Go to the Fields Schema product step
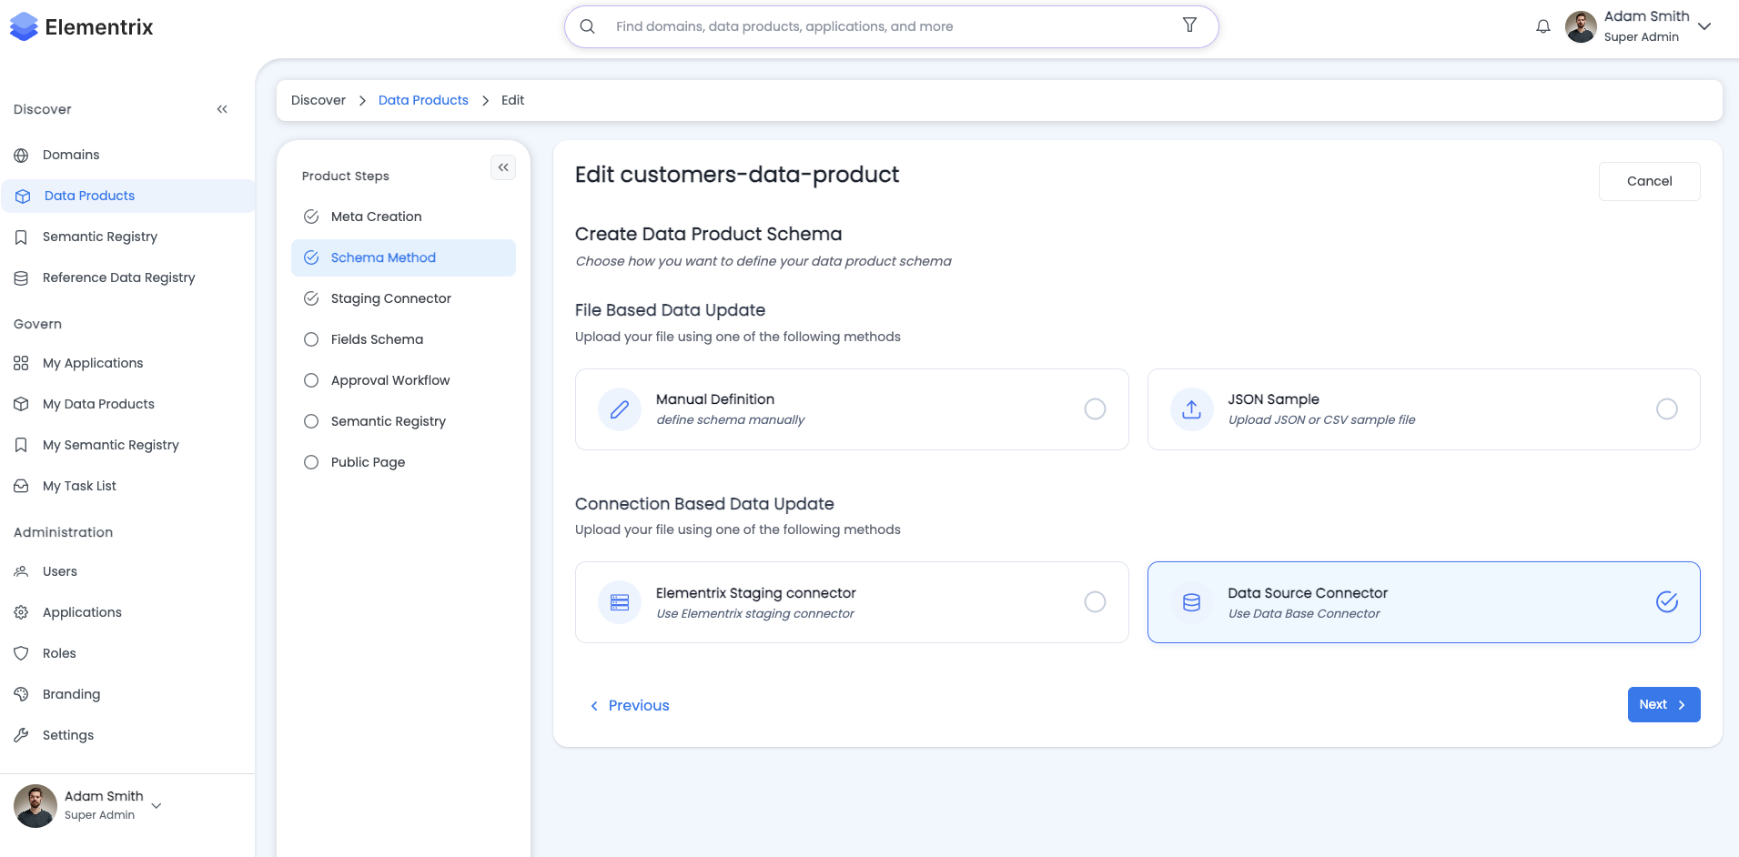Image resolution: width=1739 pixels, height=857 pixels. pos(377,339)
